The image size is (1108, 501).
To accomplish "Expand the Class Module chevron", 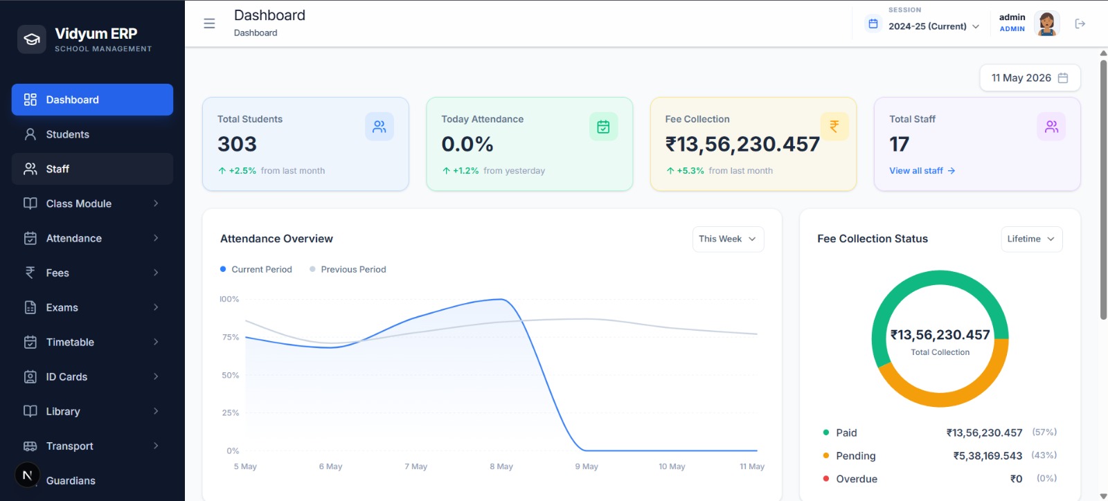I will click(156, 203).
